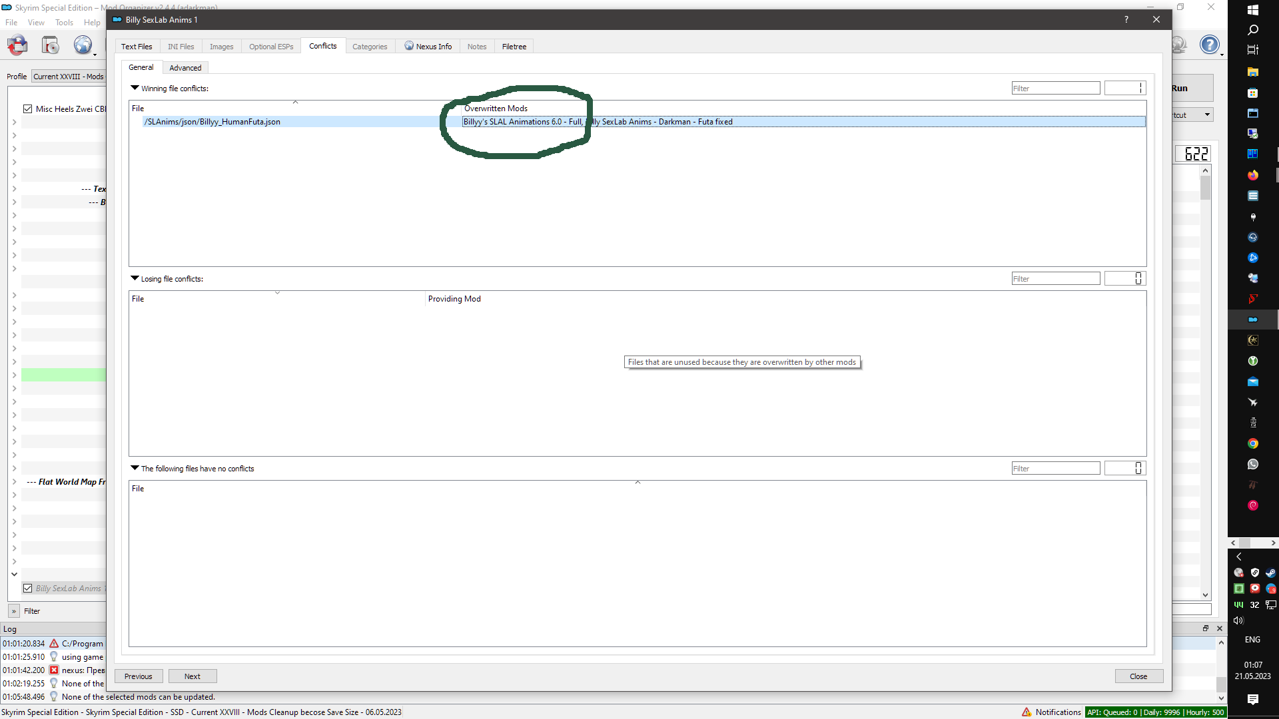Open the Nexus Info tab

point(428,47)
